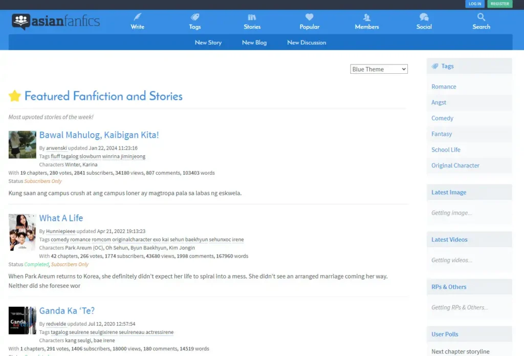
Task: Open the What A Life story title
Action: [x=61, y=218]
